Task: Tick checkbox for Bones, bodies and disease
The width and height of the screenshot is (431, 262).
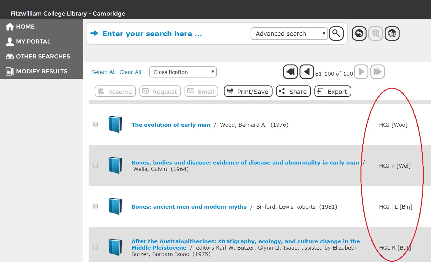Action: coord(95,165)
